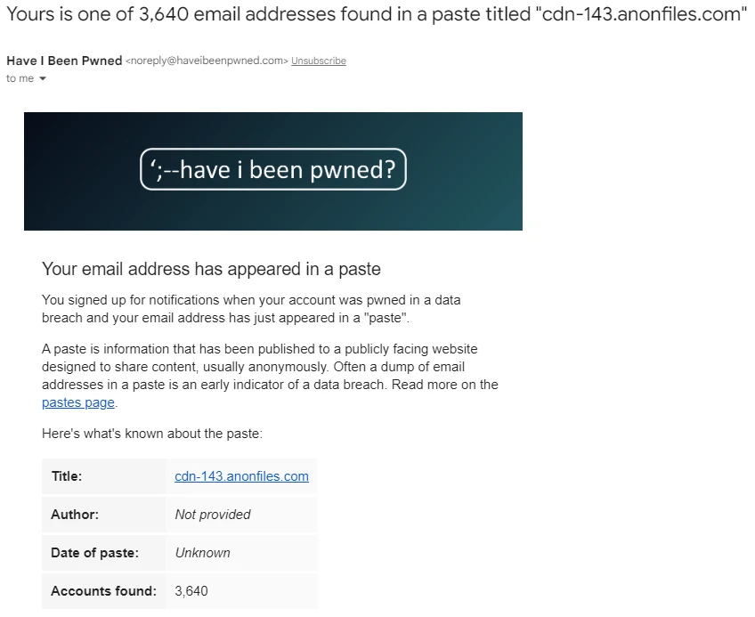The height and width of the screenshot is (617, 755).
Task: Click the 'have i been pwned?' logo
Action: click(x=273, y=169)
